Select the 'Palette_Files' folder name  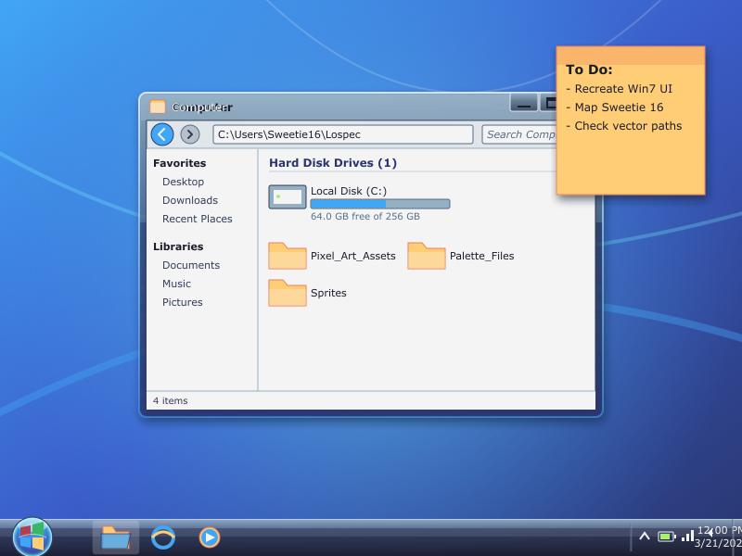(481, 256)
